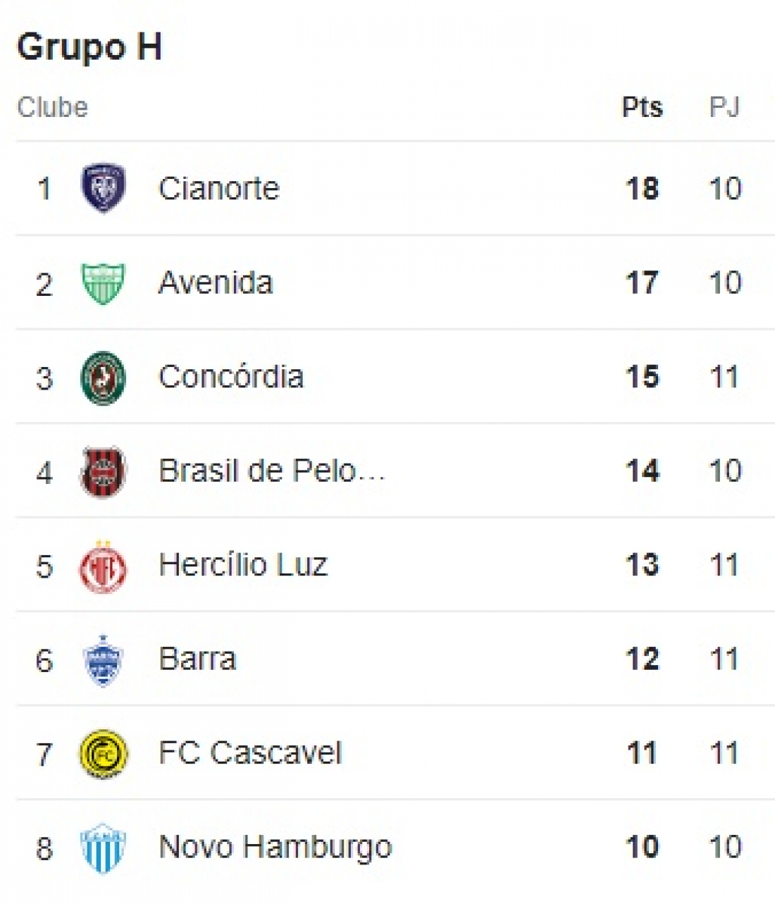Select the Hercílio Luz team name

(x=243, y=565)
